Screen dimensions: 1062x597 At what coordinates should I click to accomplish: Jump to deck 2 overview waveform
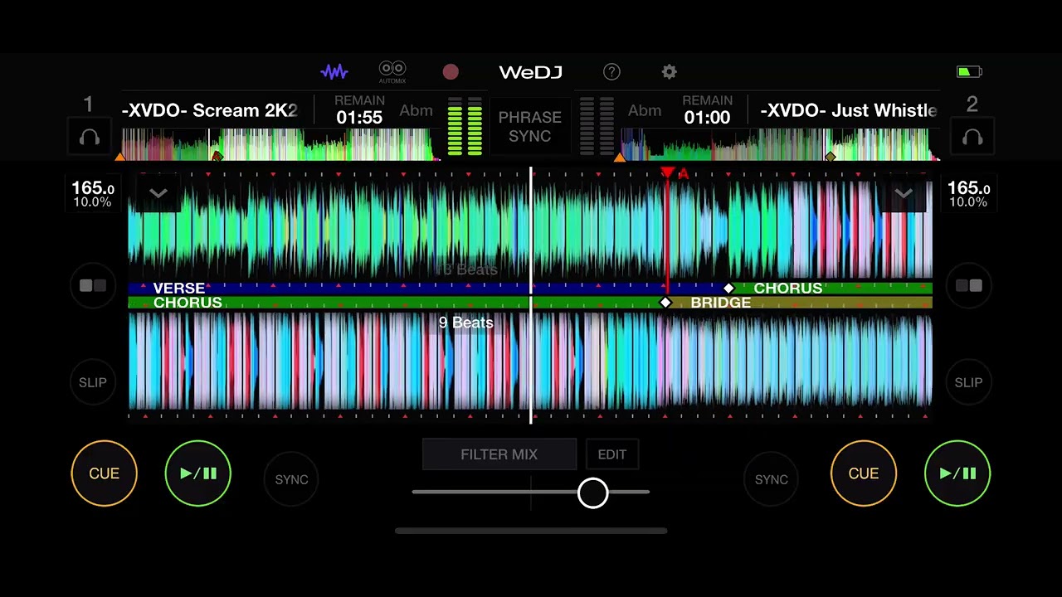pyautogui.click(x=778, y=144)
